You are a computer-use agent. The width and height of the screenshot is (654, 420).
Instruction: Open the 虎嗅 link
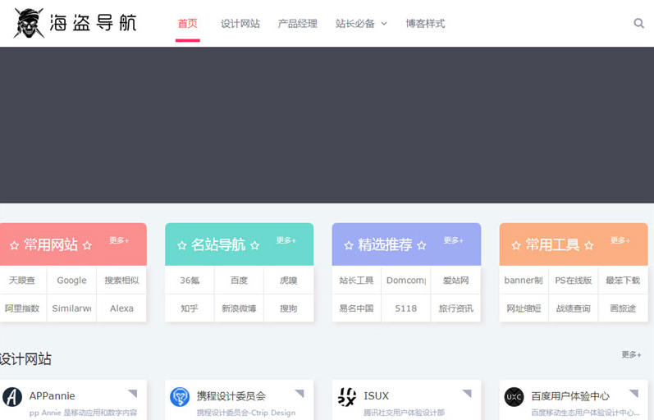click(x=289, y=281)
